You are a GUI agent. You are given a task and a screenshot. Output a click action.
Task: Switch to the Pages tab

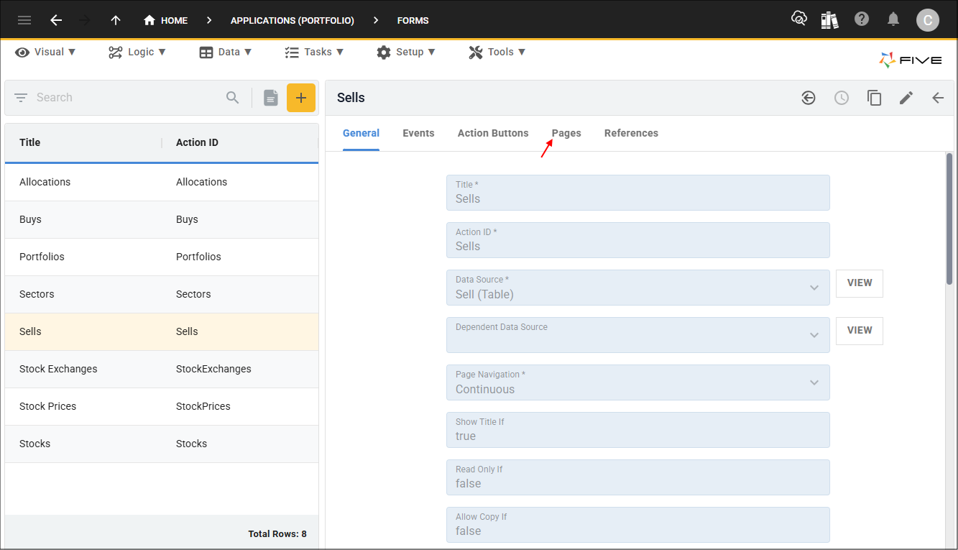click(x=566, y=133)
